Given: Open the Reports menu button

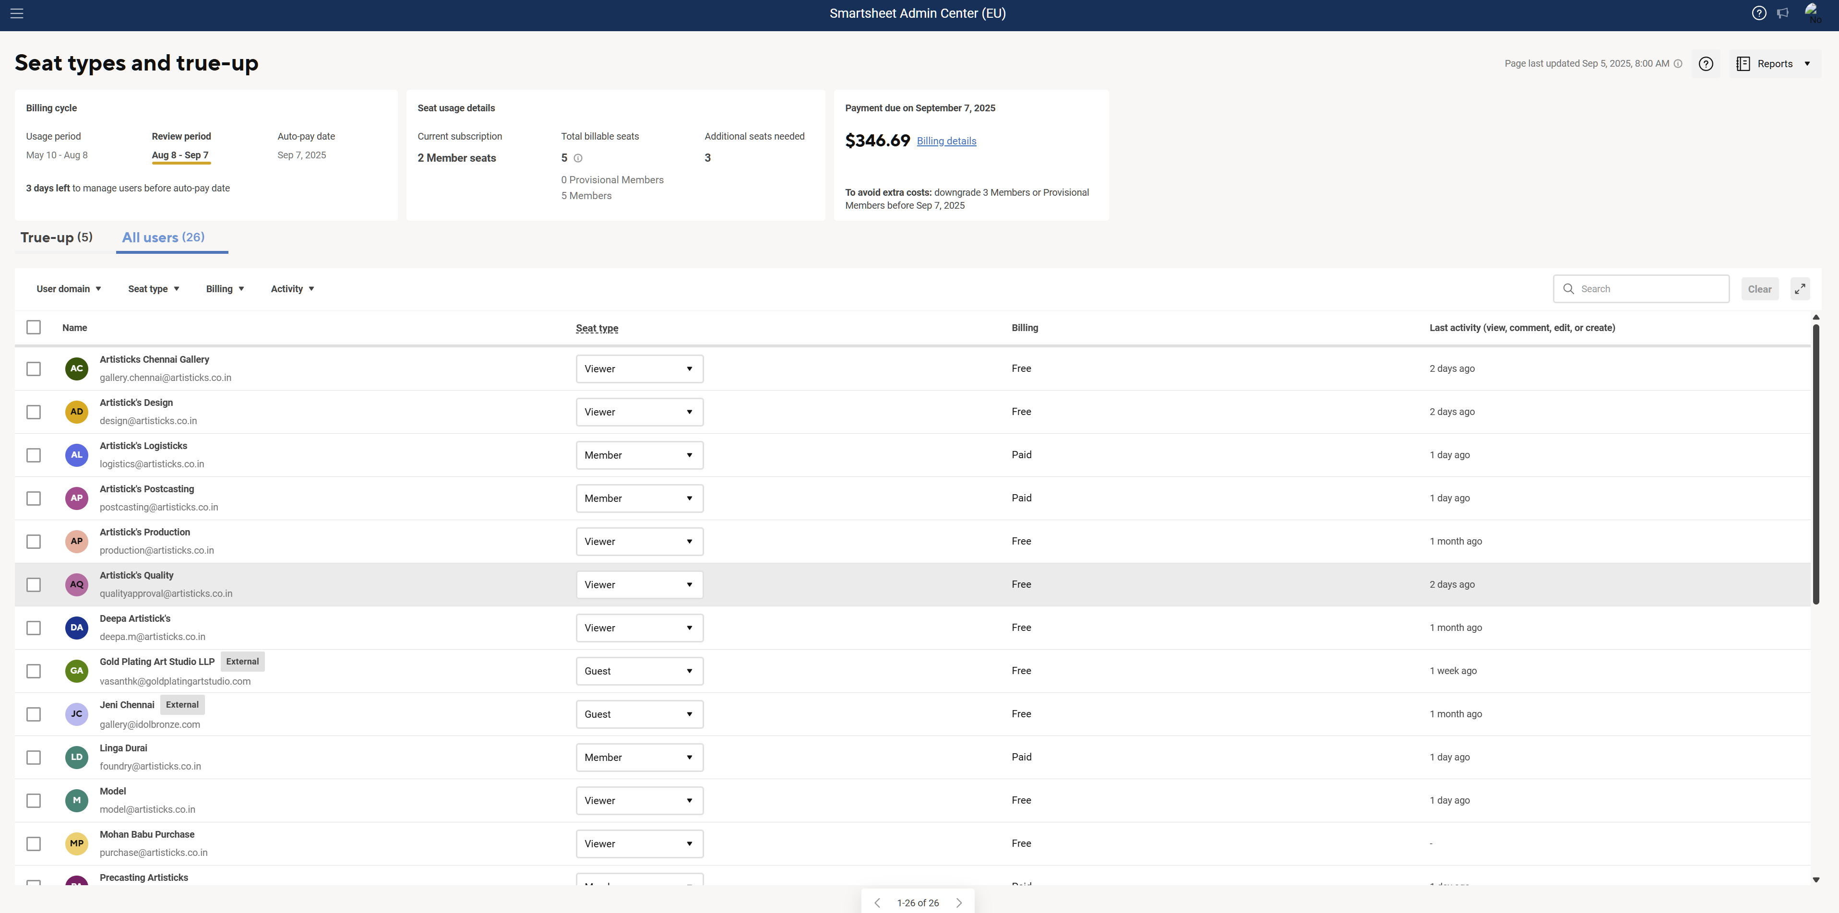Looking at the screenshot, I should click(x=1774, y=63).
